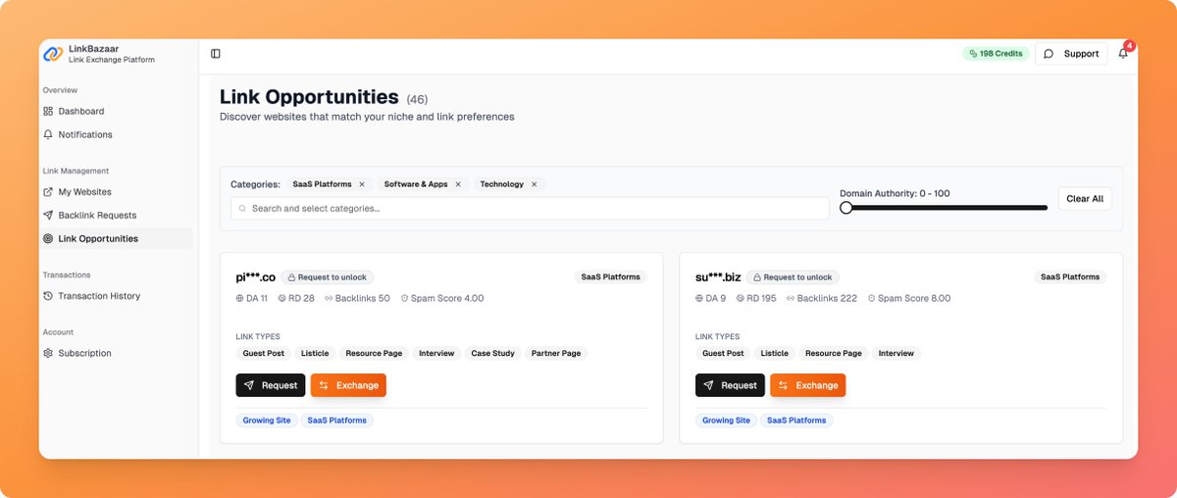Click Listicle tag on su***.biz card
The width and height of the screenshot is (1177, 498).
click(774, 353)
